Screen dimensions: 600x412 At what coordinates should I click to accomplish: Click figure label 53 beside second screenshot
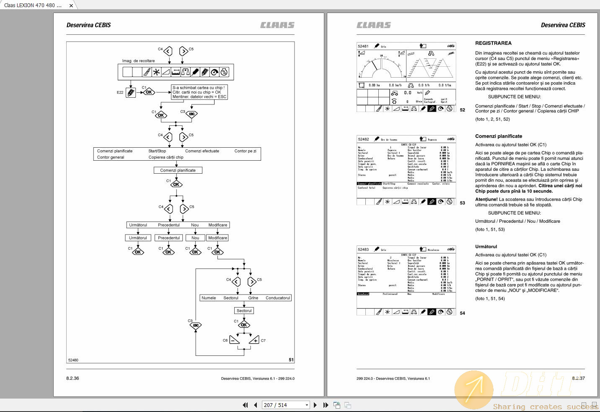462,203
